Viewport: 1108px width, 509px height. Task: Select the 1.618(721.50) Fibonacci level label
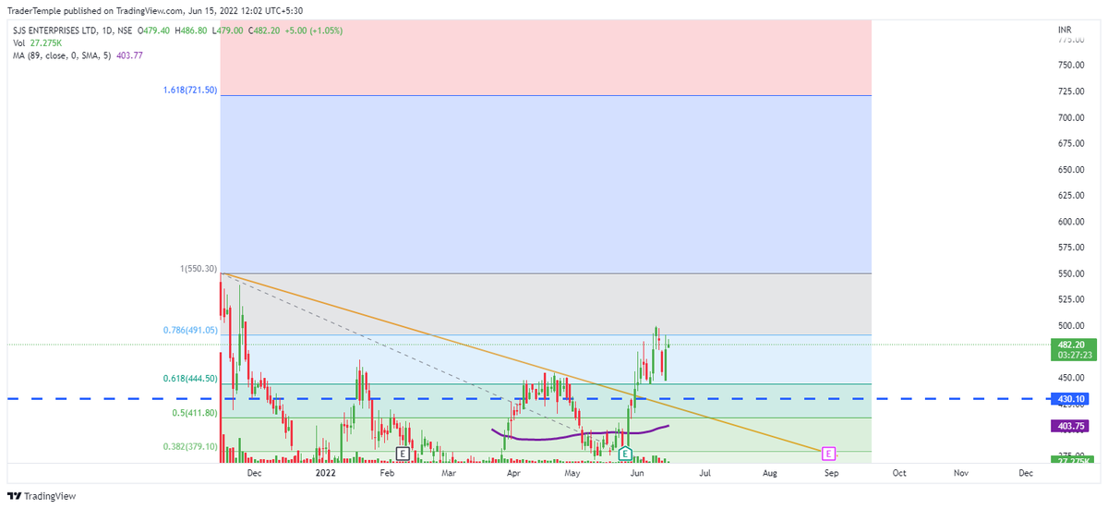pos(191,91)
